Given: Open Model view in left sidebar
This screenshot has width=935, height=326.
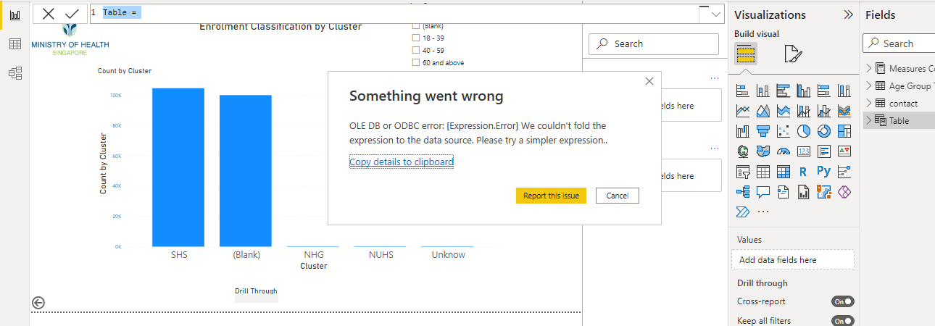Looking at the screenshot, I should pos(14,72).
